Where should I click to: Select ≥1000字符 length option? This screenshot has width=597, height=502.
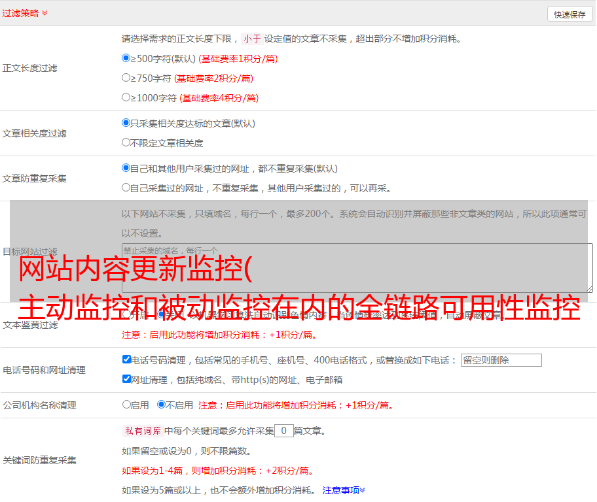click(126, 97)
